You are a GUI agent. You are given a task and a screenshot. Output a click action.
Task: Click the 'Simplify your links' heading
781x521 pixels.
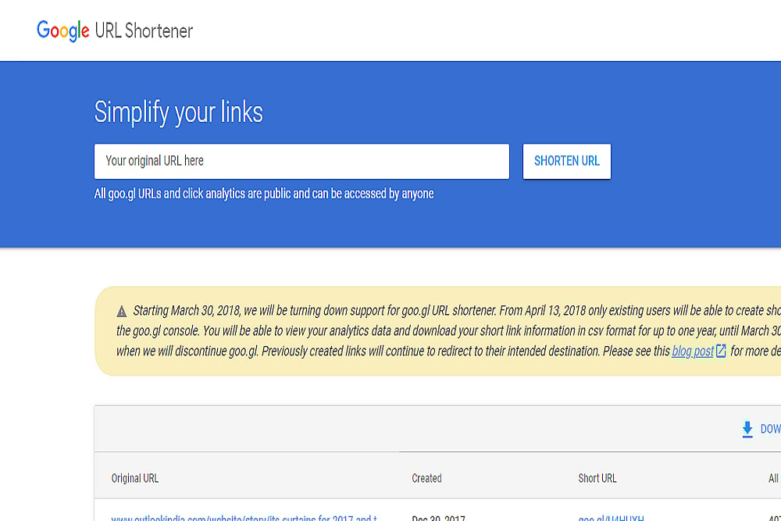click(179, 112)
